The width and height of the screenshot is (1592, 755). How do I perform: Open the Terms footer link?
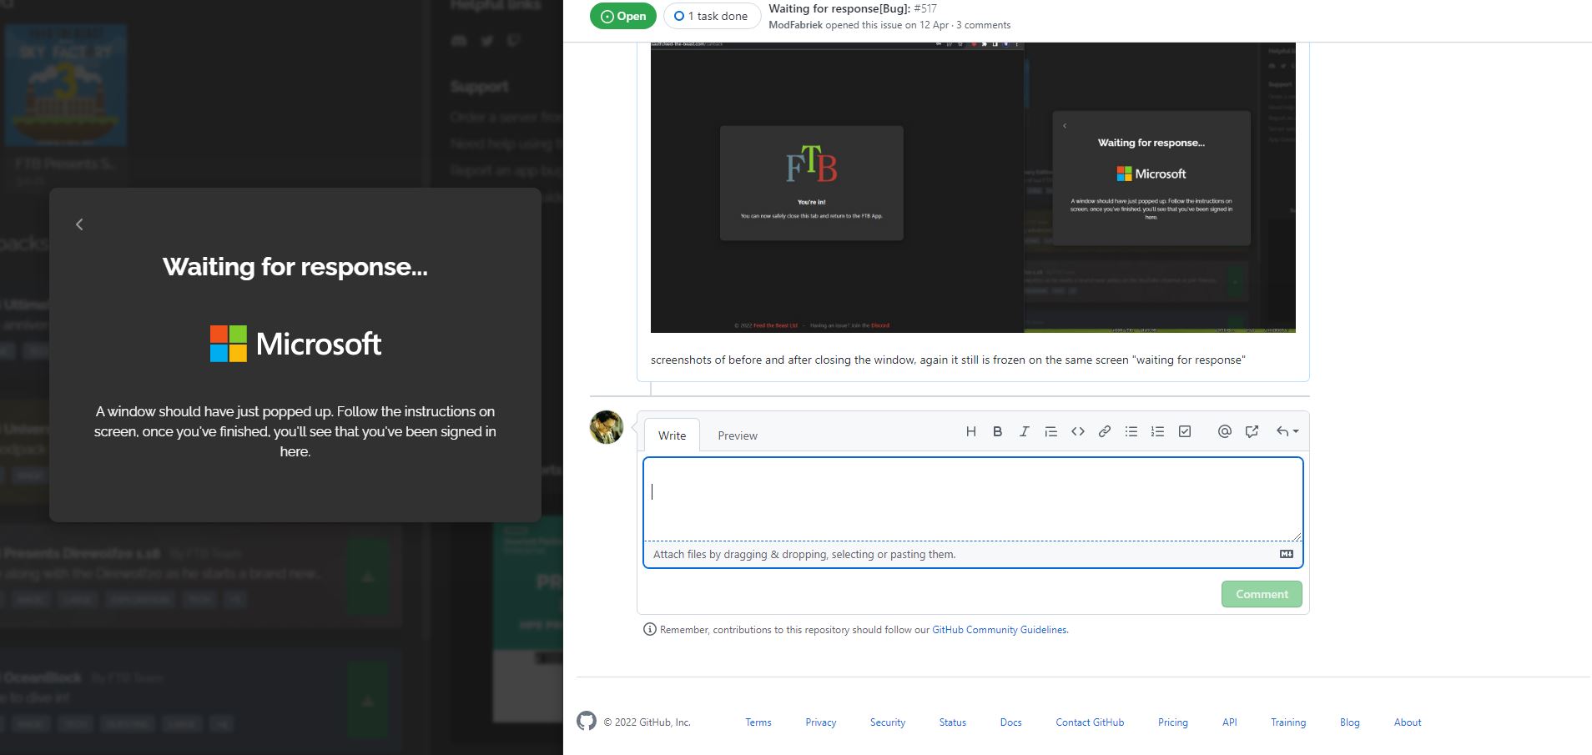coord(758,722)
